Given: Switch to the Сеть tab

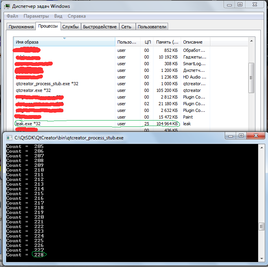Looking at the screenshot, I should point(126,27).
